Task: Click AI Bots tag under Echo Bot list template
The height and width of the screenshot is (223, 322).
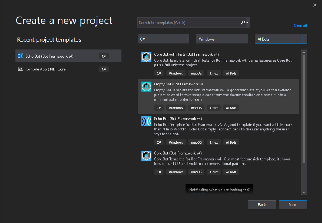Action: pos(231,142)
